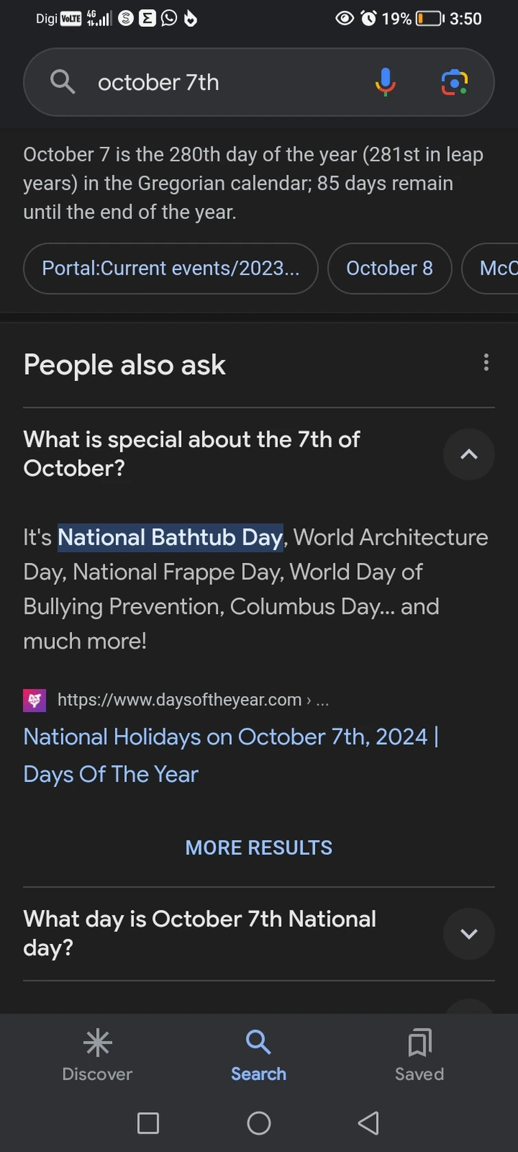Tap the magnifying glass search icon
The image size is (518, 1152).
(62, 82)
